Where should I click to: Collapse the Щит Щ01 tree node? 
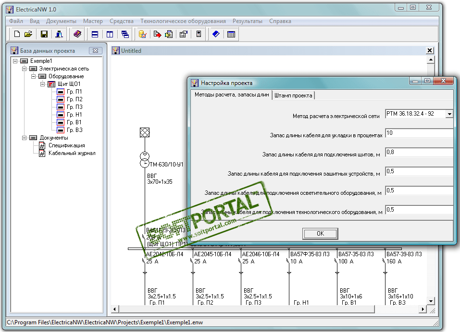pos(42,84)
